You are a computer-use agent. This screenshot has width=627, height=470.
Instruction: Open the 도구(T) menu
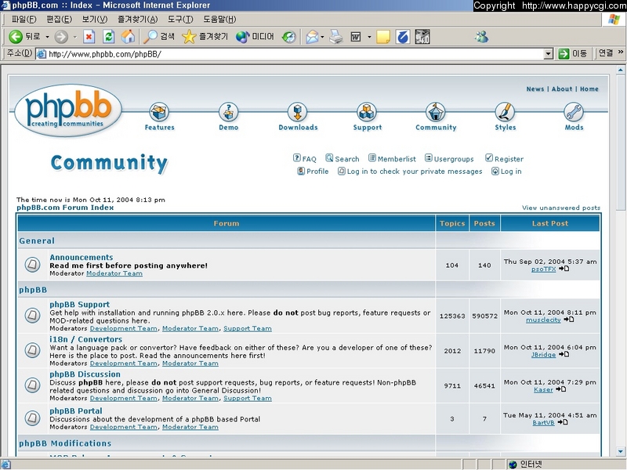point(180,19)
